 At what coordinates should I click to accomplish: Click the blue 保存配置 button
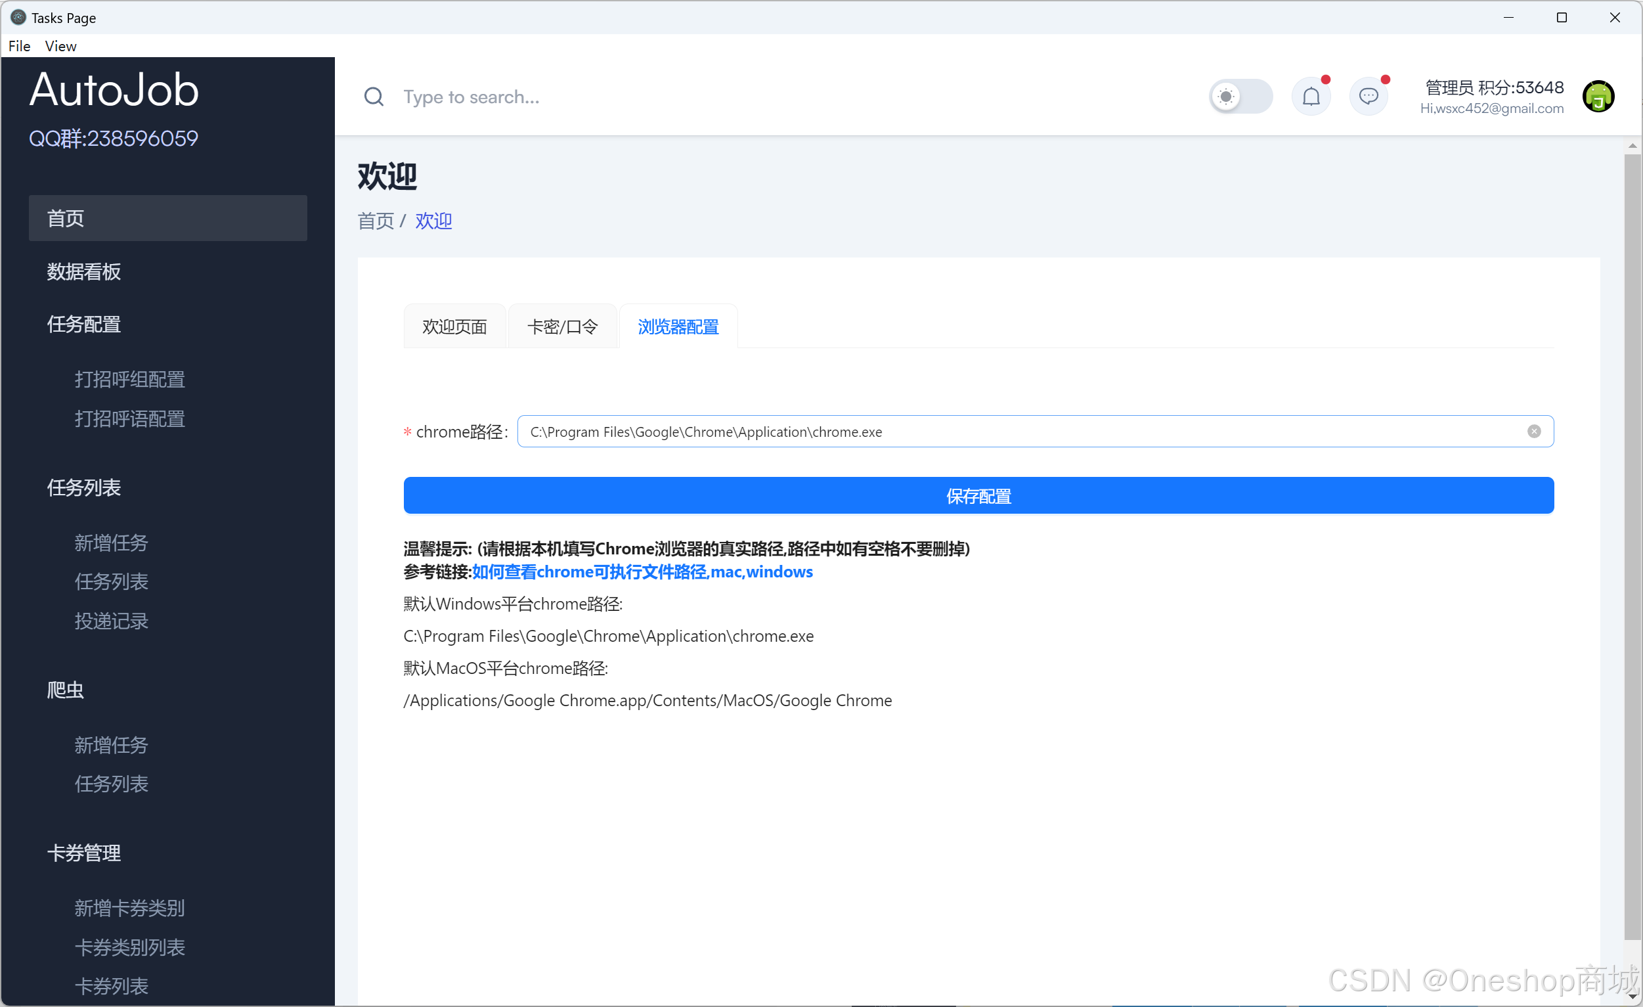click(978, 496)
